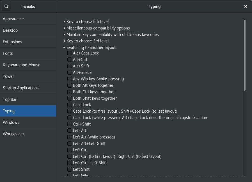Close the Tweaks window with X icon

point(246,6)
